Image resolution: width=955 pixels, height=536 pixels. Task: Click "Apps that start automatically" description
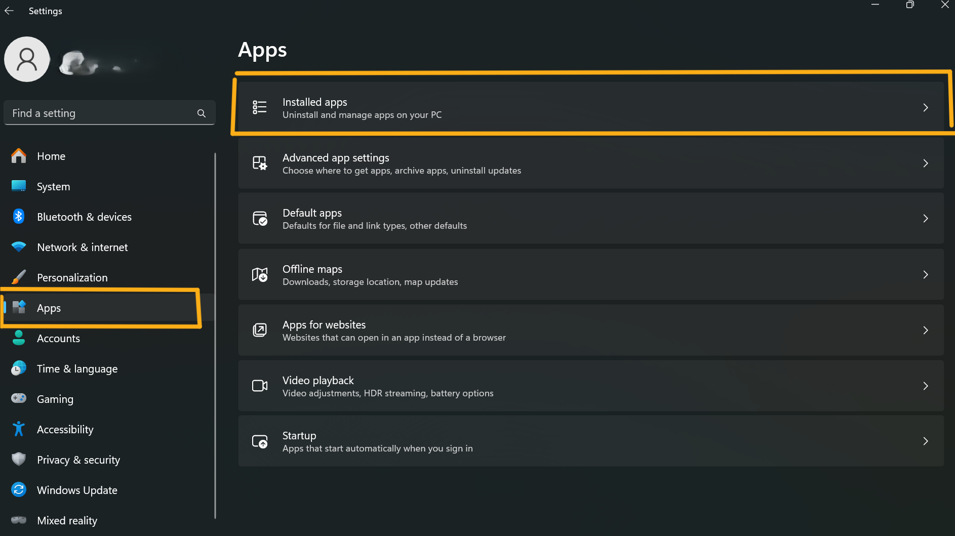tap(377, 448)
